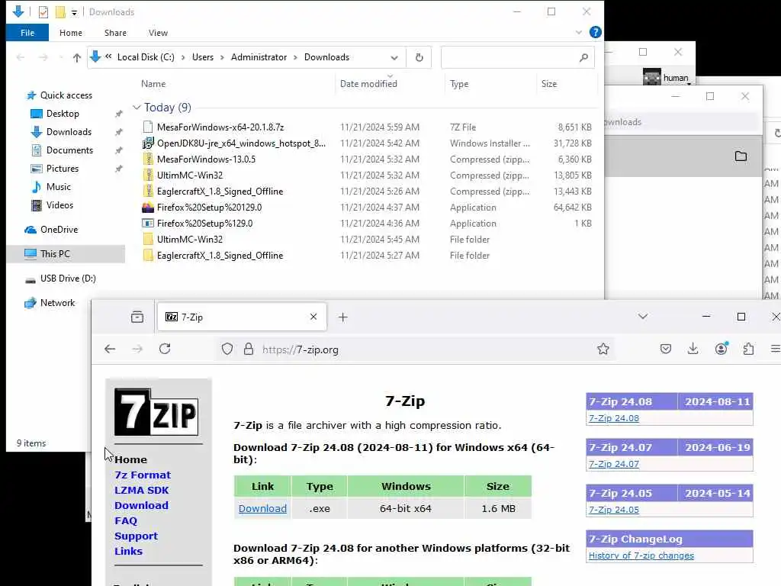Screen dimensions: 781x586
Task: Open 7z Format sidebar link
Action: click(143, 475)
